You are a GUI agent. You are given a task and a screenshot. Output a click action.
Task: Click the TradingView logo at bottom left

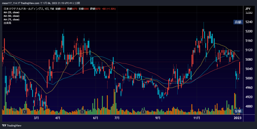tap(12, 125)
